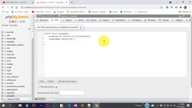Open Windows Start menu

(3, 105)
